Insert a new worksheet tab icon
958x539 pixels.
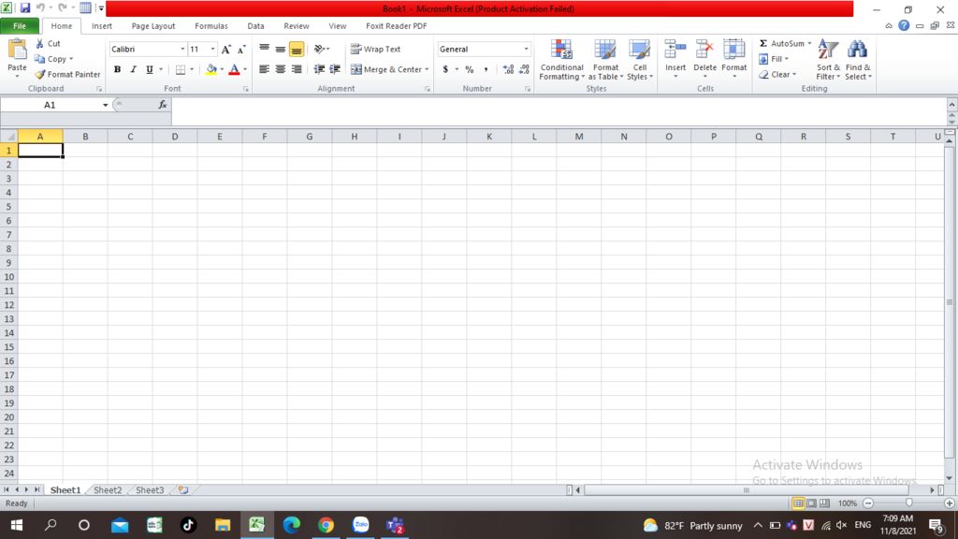[182, 490]
